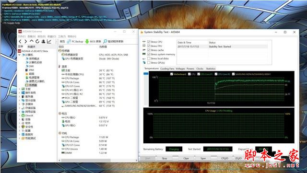Select the Stability Test Started log row

222,46
